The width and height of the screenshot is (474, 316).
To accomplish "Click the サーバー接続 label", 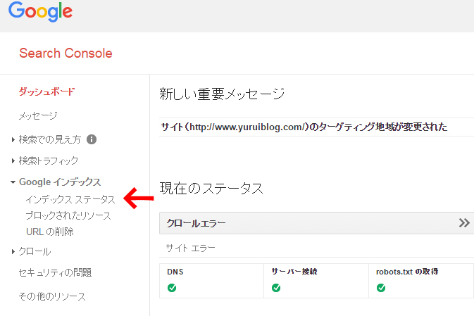I will click(294, 272).
